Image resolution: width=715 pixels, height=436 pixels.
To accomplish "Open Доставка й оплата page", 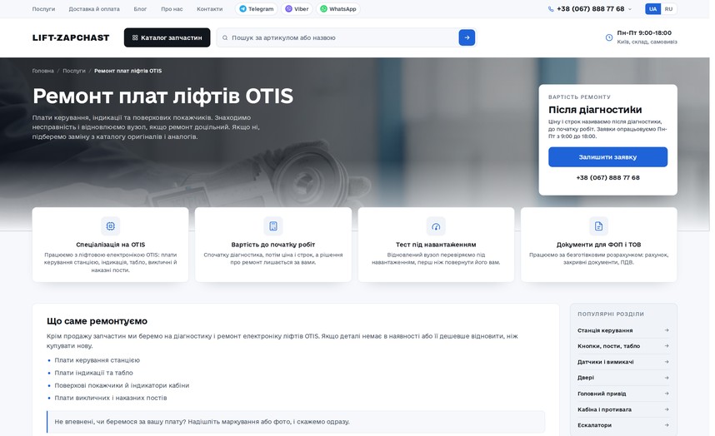I will pyautogui.click(x=94, y=8).
